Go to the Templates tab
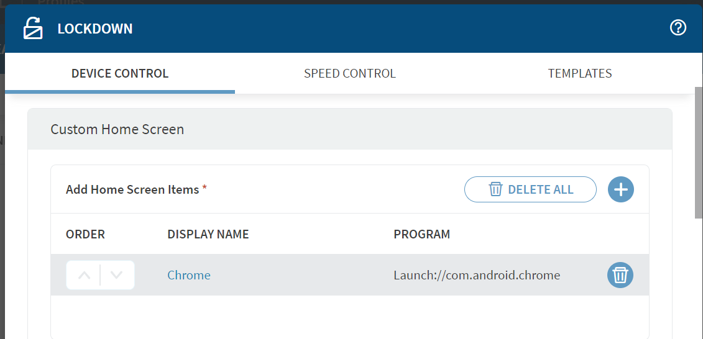The height and width of the screenshot is (339, 703). [x=579, y=73]
